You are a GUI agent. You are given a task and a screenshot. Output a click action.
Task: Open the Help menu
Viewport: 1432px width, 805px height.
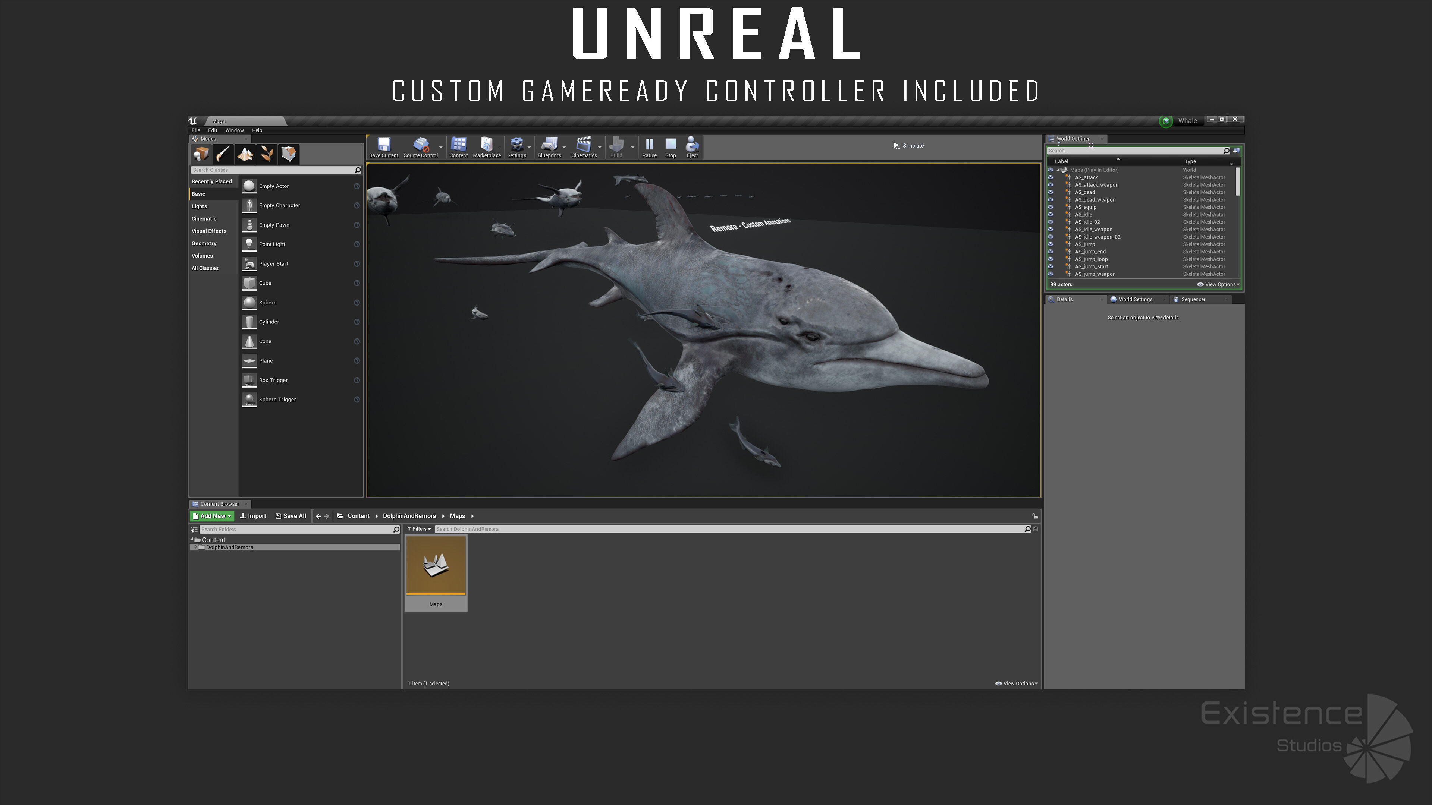pos(257,130)
